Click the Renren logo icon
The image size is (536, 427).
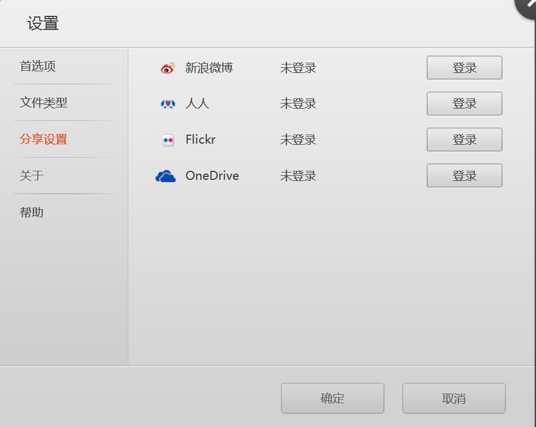168,104
